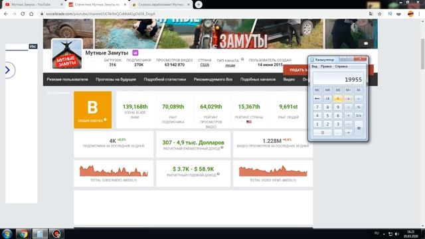Screen dimensions: 425x239
Task: Close the Social Blade statistics tab
Action: (125, 5)
